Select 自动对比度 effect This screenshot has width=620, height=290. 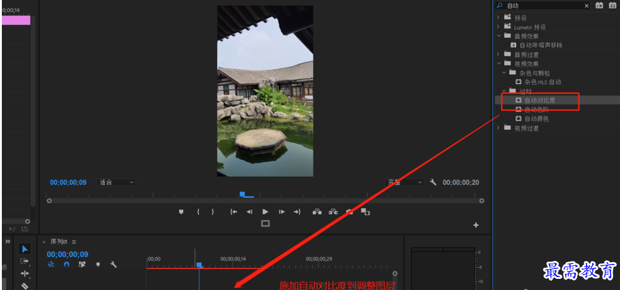[540, 100]
